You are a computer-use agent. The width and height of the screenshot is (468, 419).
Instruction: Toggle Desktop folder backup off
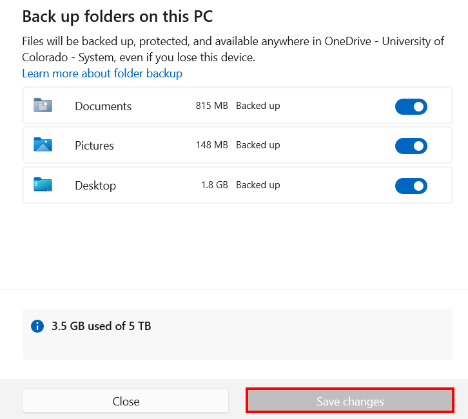411,186
